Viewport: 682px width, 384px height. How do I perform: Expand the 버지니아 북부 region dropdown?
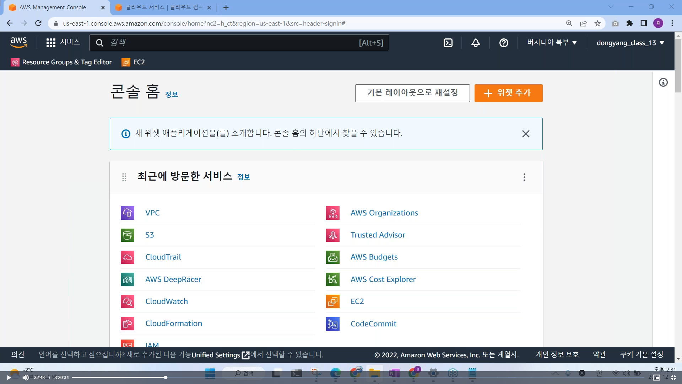click(x=552, y=43)
